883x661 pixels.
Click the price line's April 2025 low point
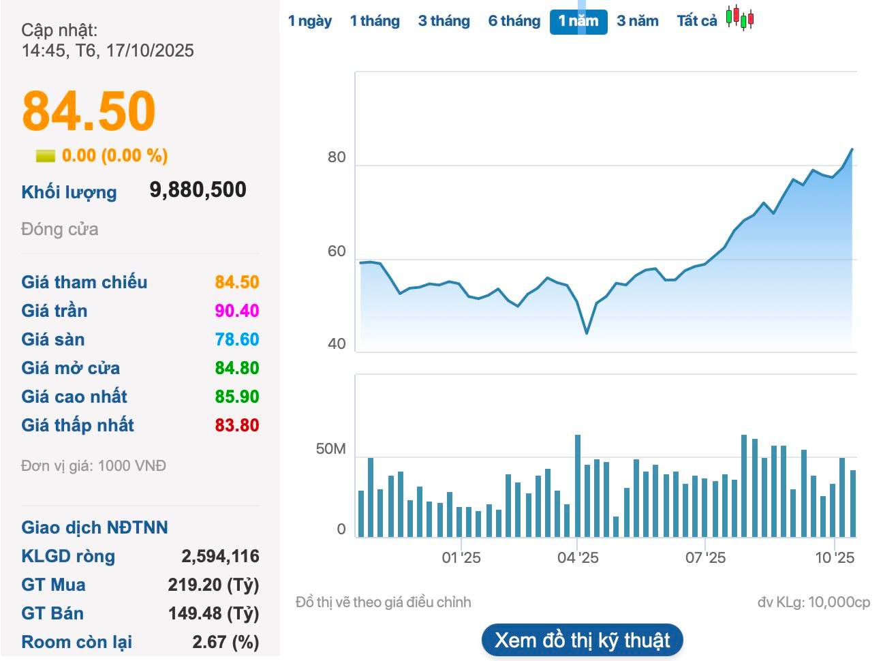pyautogui.click(x=587, y=333)
